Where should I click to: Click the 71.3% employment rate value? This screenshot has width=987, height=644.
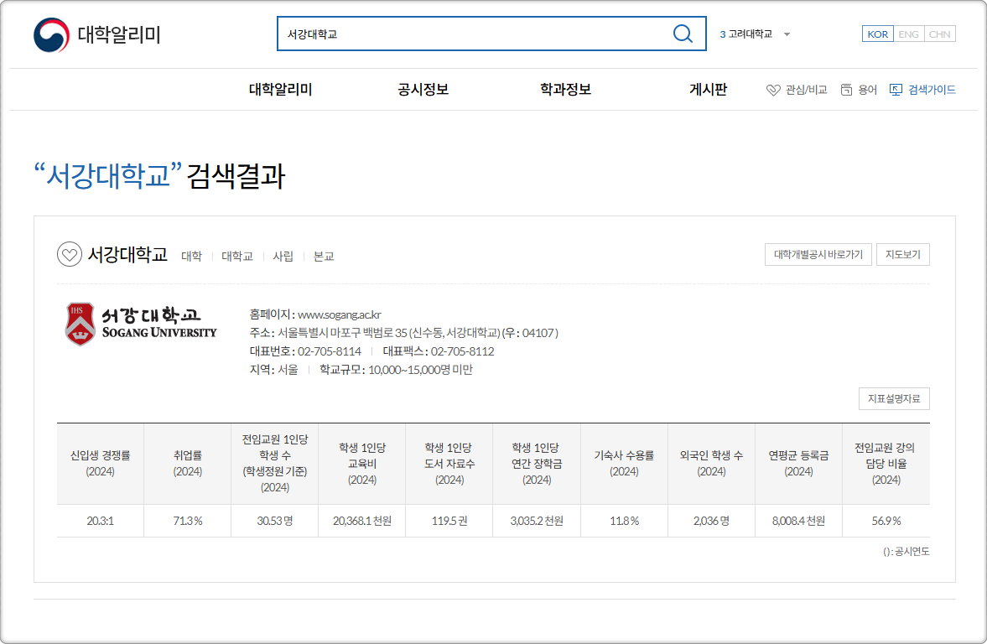(188, 521)
